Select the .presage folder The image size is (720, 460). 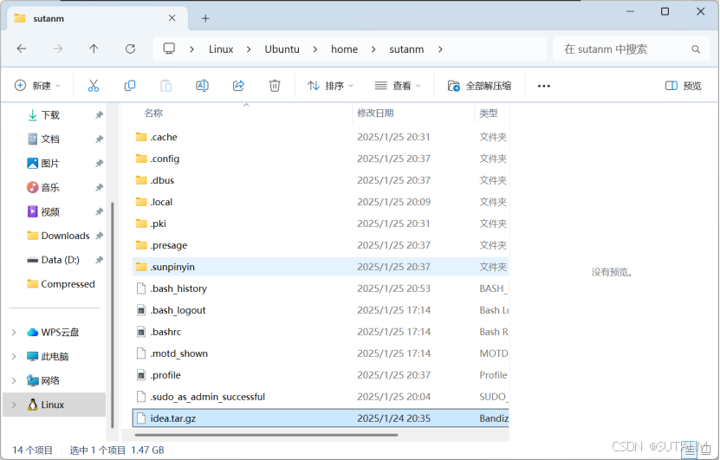[x=320, y=245]
